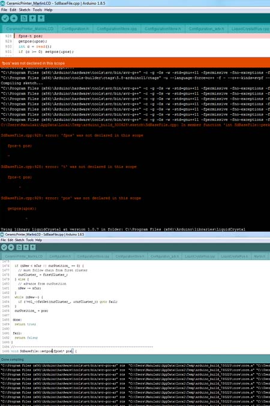Click Open sketch icon in bottom window
The height and width of the screenshot is (406, 270).
[26, 247]
